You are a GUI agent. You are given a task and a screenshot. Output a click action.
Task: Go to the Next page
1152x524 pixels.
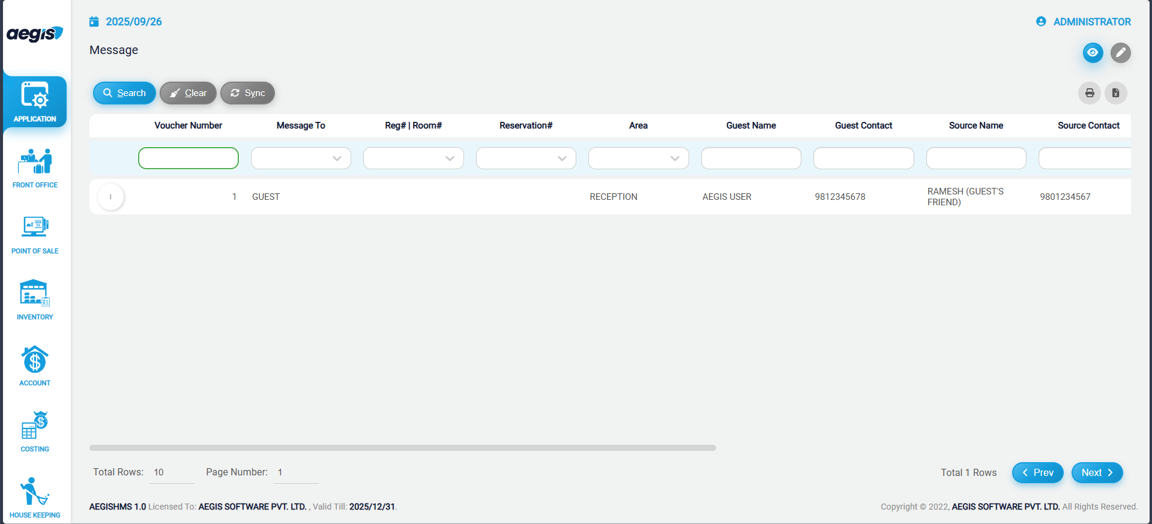click(x=1096, y=473)
